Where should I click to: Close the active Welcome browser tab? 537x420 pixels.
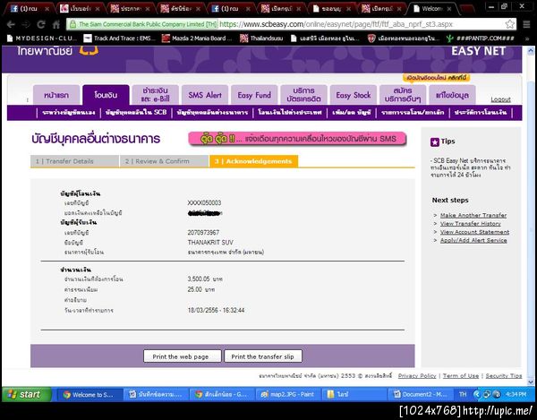click(x=448, y=9)
